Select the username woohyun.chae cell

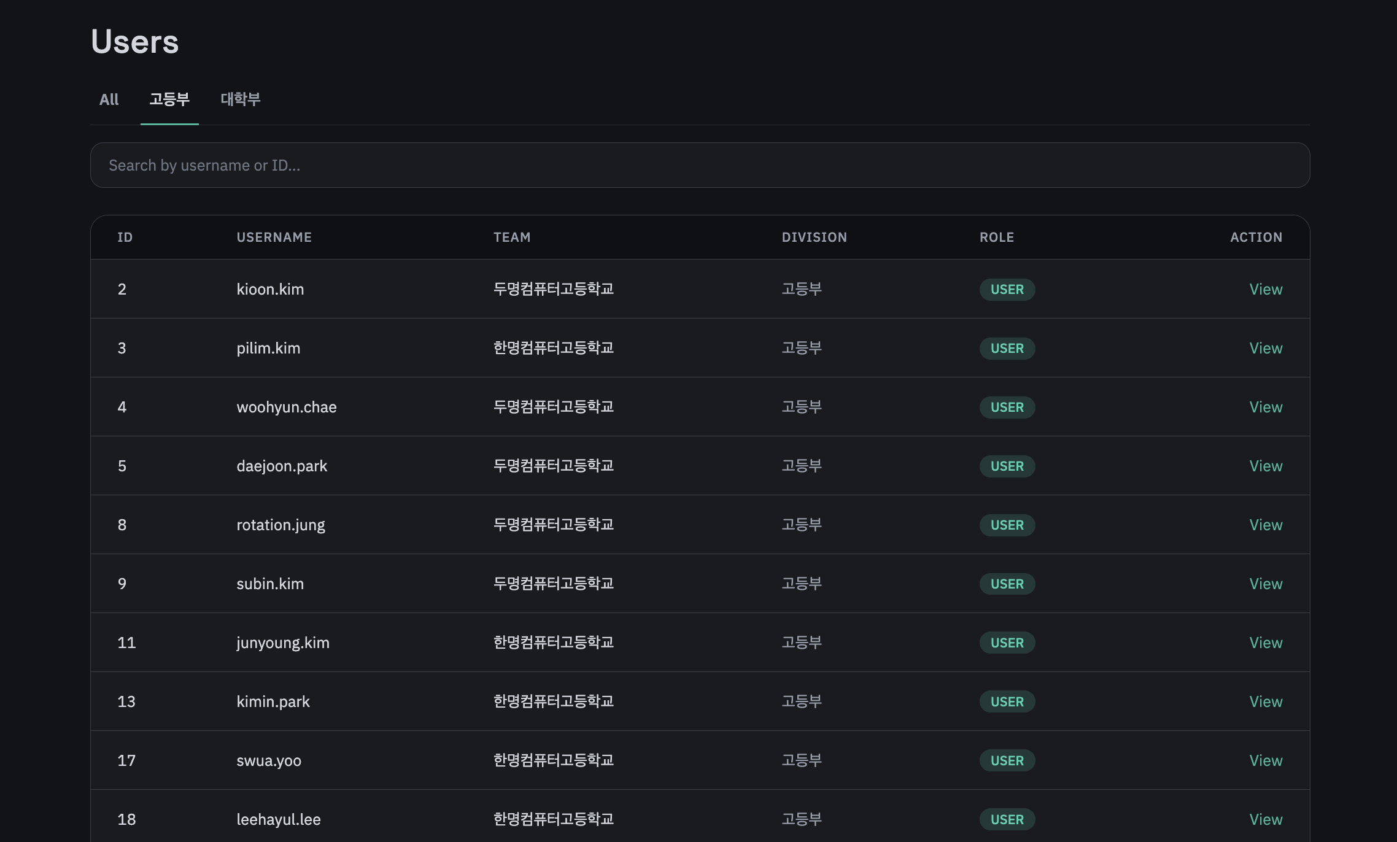[x=286, y=407]
